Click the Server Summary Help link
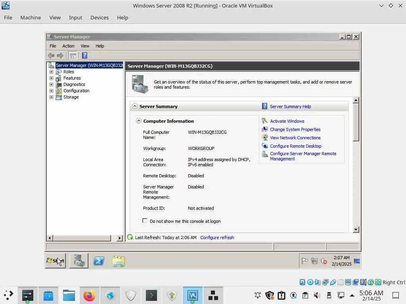406x304 pixels. click(291, 106)
